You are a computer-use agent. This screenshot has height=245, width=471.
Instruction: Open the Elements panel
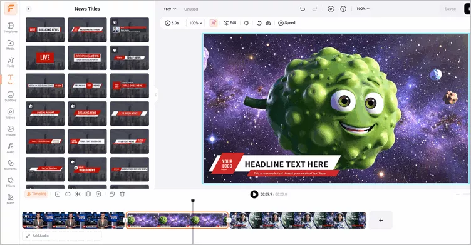10,165
